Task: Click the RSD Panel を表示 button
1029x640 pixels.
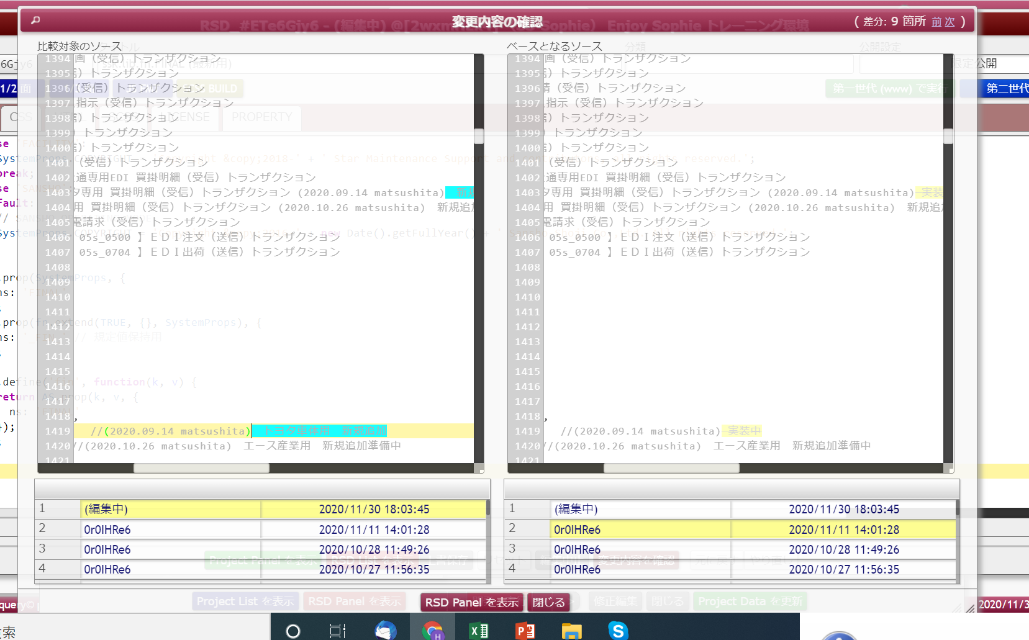Action: (x=471, y=602)
